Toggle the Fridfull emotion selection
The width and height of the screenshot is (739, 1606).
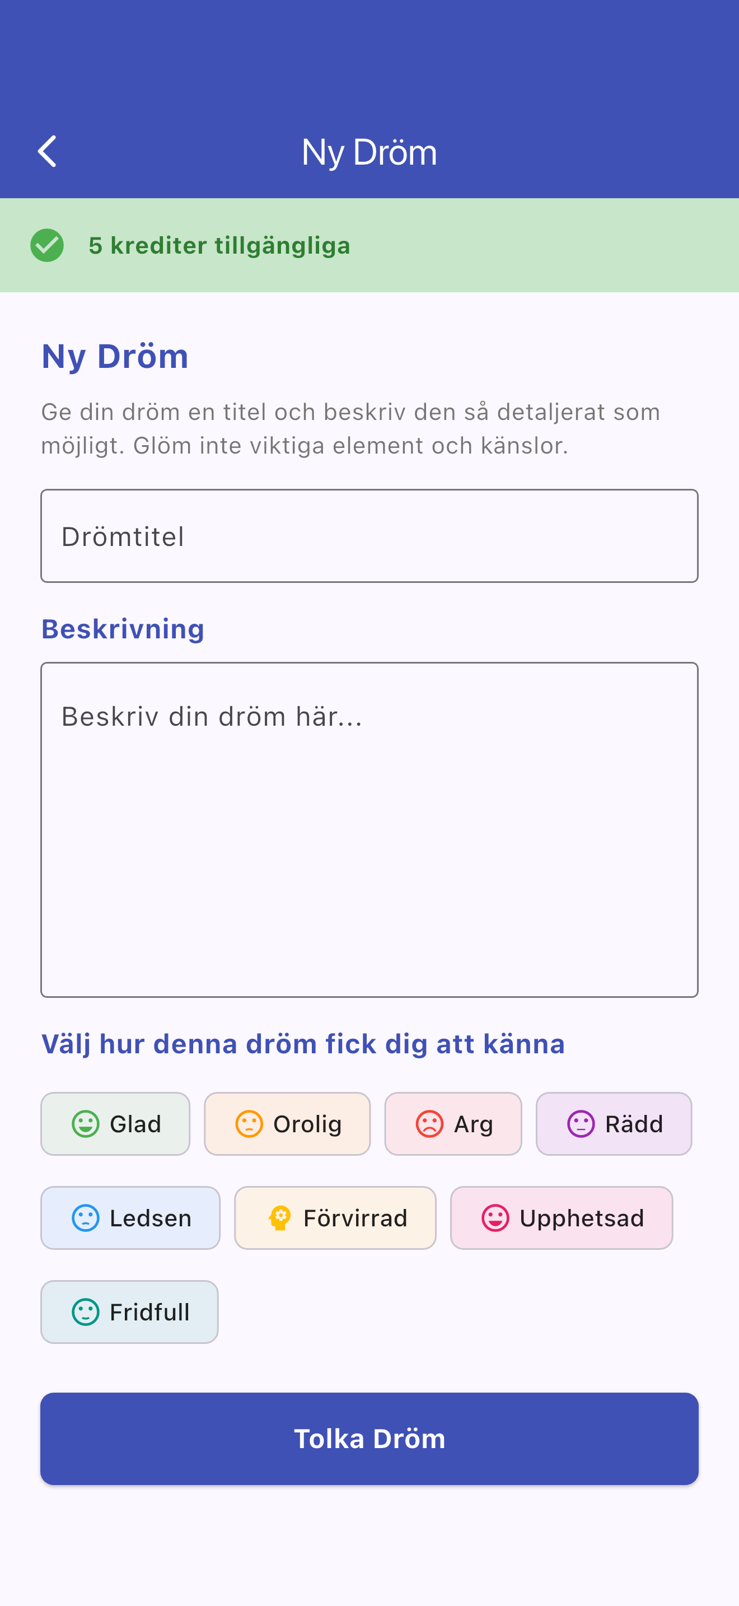[129, 1311]
